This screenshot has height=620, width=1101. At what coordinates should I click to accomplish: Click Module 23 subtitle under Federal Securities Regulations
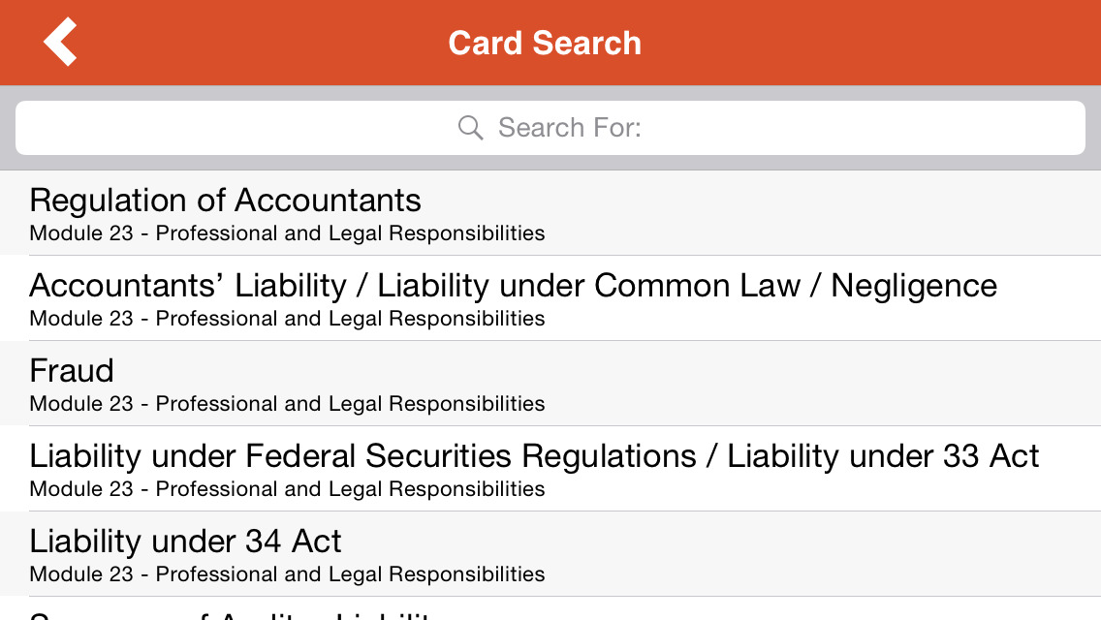(287, 489)
